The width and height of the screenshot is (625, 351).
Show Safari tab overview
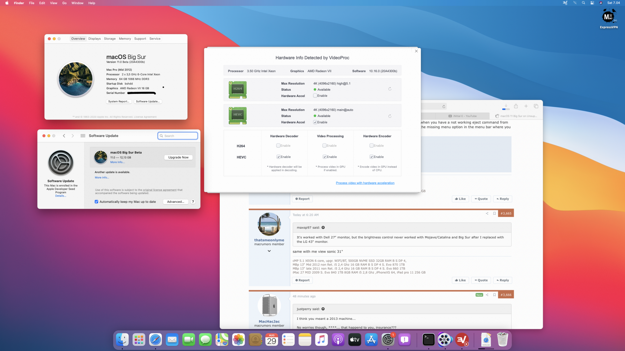tap(536, 106)
